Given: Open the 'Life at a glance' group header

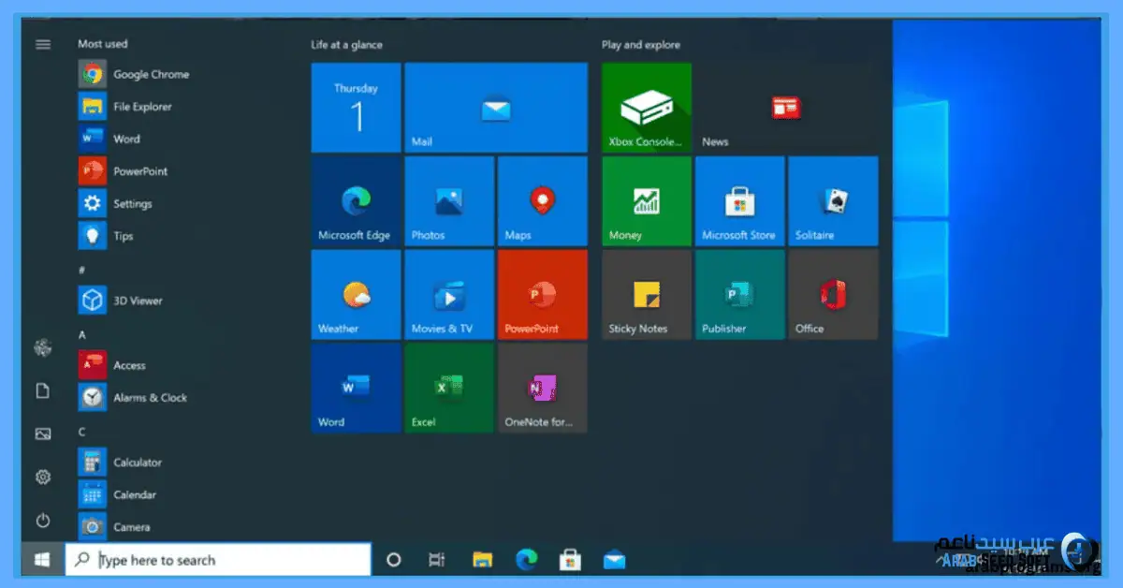Looking at the screenshot, I should 347,45.
